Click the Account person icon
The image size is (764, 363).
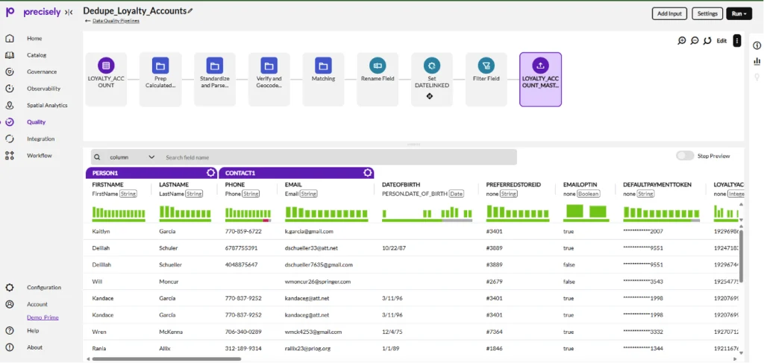pyautogui.click(x=10, y=304)
